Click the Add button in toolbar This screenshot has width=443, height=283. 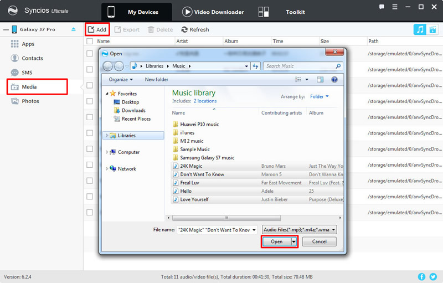[x=97, y=29]
